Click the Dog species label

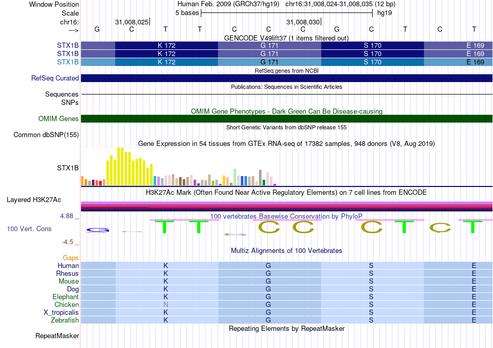tap(73, 289)
